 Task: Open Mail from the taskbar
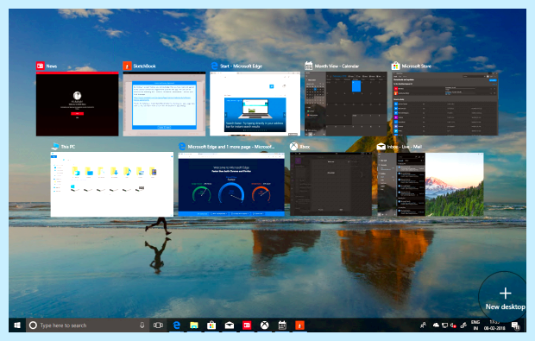(x=230, y=325)
